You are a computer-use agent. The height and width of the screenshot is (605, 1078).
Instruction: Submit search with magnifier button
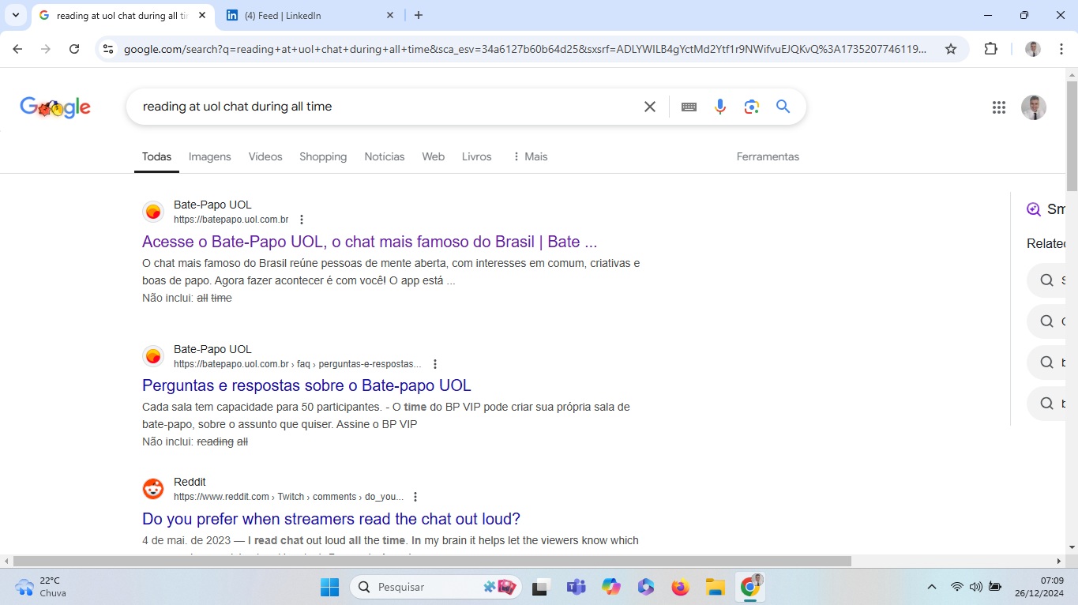tap(783, 107)
